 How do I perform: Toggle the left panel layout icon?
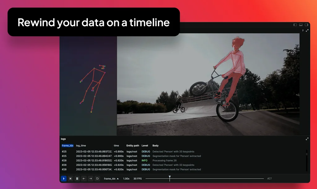(x=295, y=25)
